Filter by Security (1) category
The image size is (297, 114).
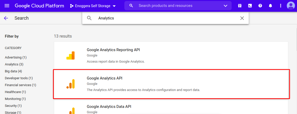click(13, 106)
